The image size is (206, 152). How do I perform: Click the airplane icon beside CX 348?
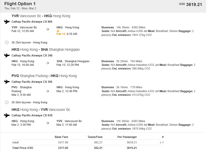(7, 55)
